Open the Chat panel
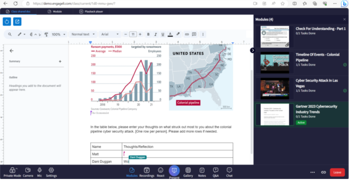Screen dimensions: 349x180 (x=229, y=172)
